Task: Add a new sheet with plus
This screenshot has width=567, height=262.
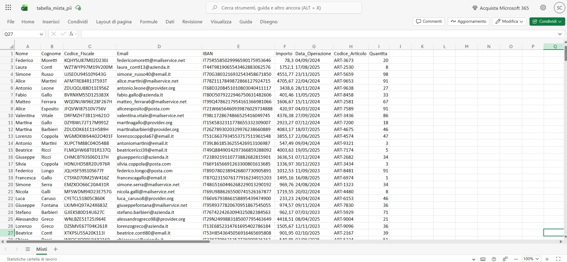Action: pyautogui.click(x=56, y=249)
